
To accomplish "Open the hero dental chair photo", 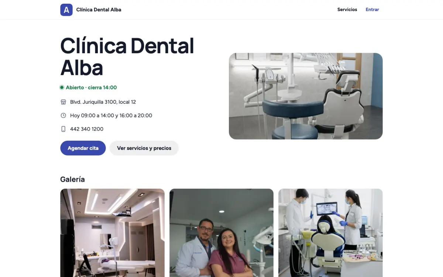I will (x=306, y=96).
